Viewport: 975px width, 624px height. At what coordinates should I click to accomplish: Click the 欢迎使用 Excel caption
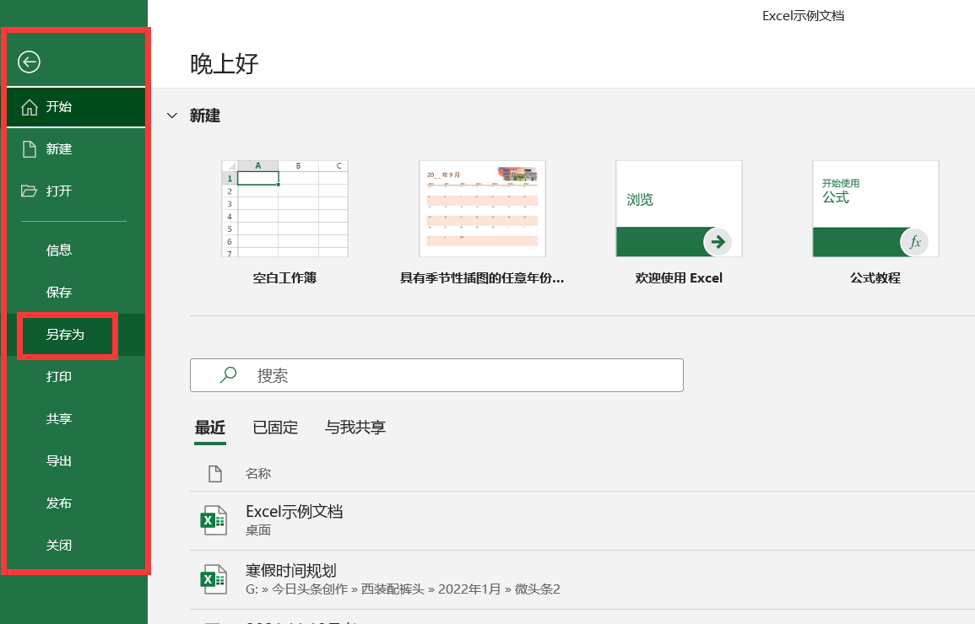(x=679, y=278)
